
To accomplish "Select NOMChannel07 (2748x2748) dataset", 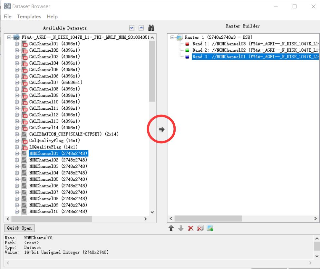I will (x=58, y=192).
